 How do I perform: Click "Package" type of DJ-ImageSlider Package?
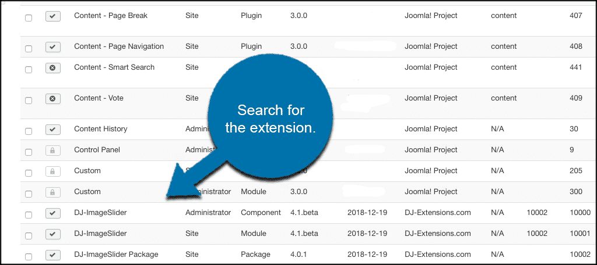(255, 255)
